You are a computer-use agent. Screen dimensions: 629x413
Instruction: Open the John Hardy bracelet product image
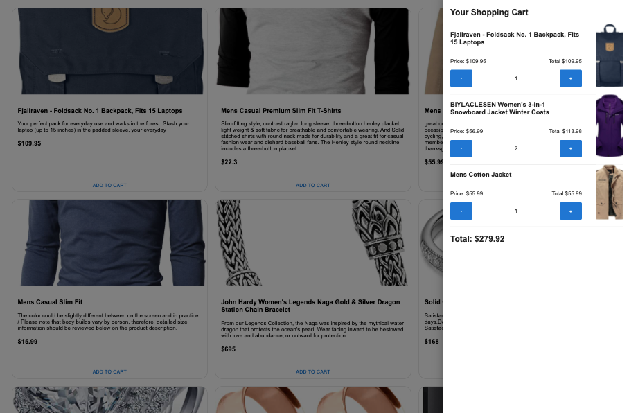(x=312, y=243)
